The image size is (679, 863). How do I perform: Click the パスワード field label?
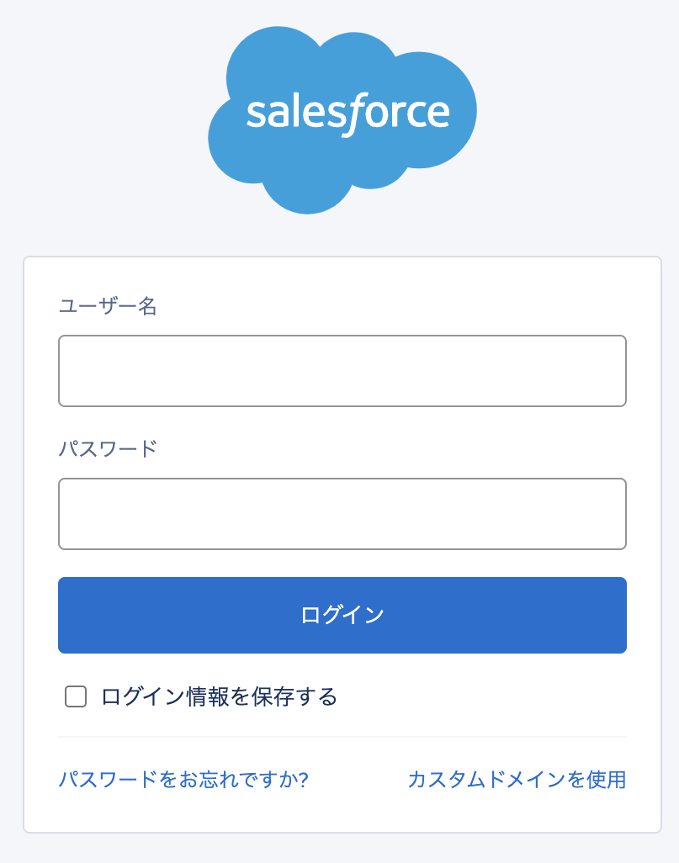(x=108, y=448)
